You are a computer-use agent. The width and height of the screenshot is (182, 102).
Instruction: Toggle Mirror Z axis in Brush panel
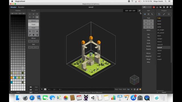pyautogui.click(x=37, y=41)
